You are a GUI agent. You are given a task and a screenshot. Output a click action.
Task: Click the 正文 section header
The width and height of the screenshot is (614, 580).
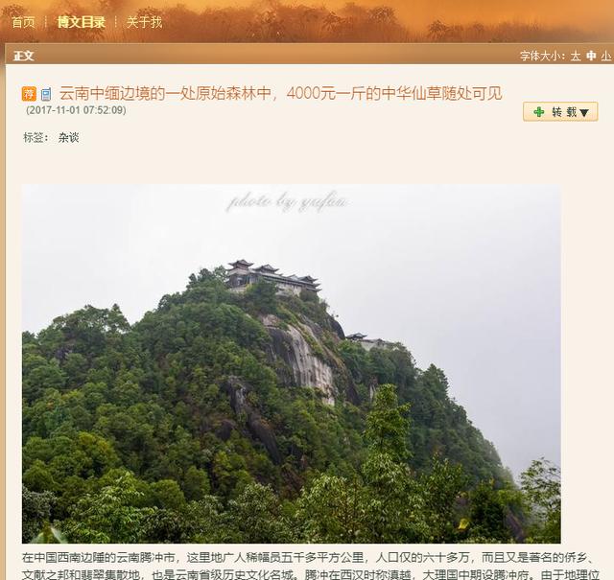tap(23, 56)
